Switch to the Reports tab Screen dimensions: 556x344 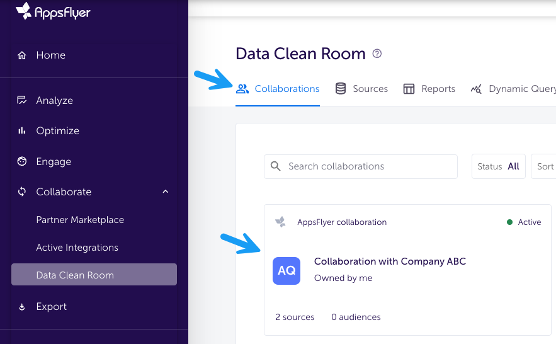click(429, 89)
